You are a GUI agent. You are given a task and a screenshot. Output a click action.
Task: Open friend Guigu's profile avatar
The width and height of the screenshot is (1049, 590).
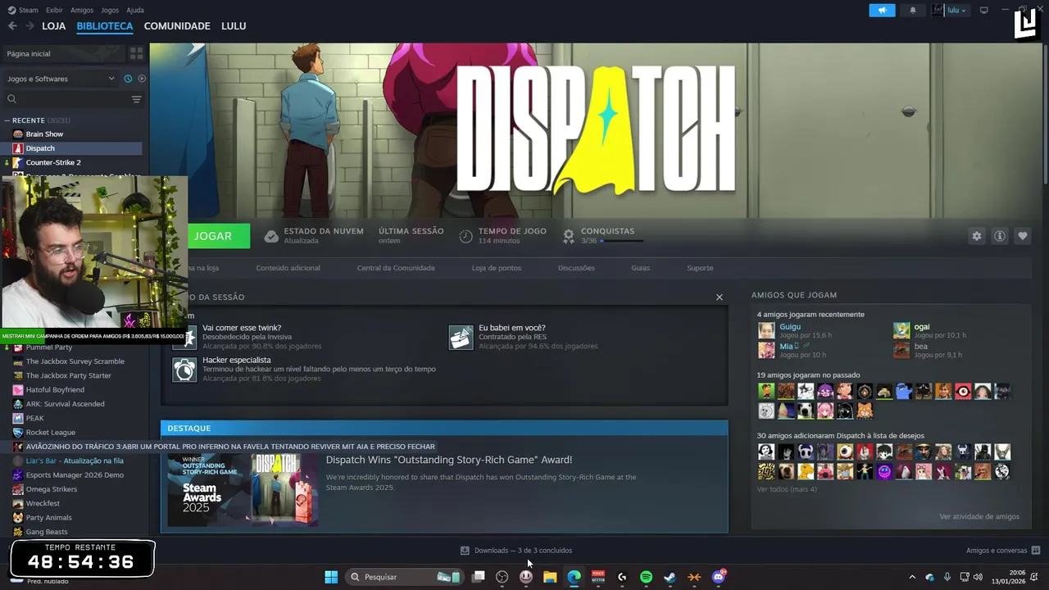click(766, 330)
